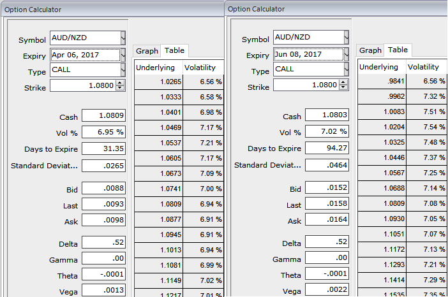The width and height of the screenshot is (448, 297).
Task: Click Theta field in left calculator
Action: tap(104, 275)
